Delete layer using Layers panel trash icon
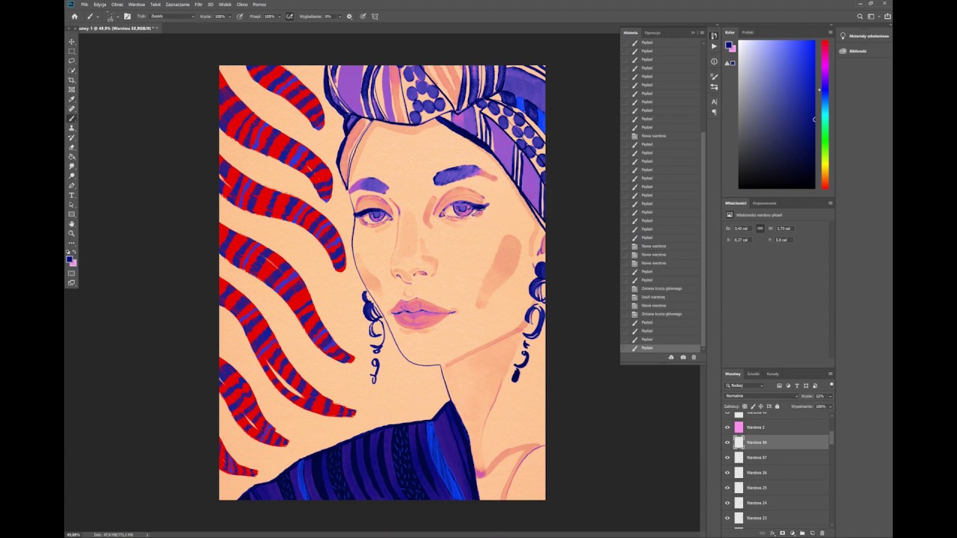 coord(822,533)
